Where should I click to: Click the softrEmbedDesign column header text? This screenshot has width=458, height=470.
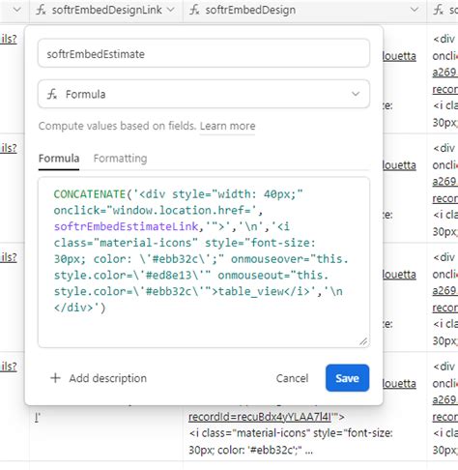pos(250,10)
